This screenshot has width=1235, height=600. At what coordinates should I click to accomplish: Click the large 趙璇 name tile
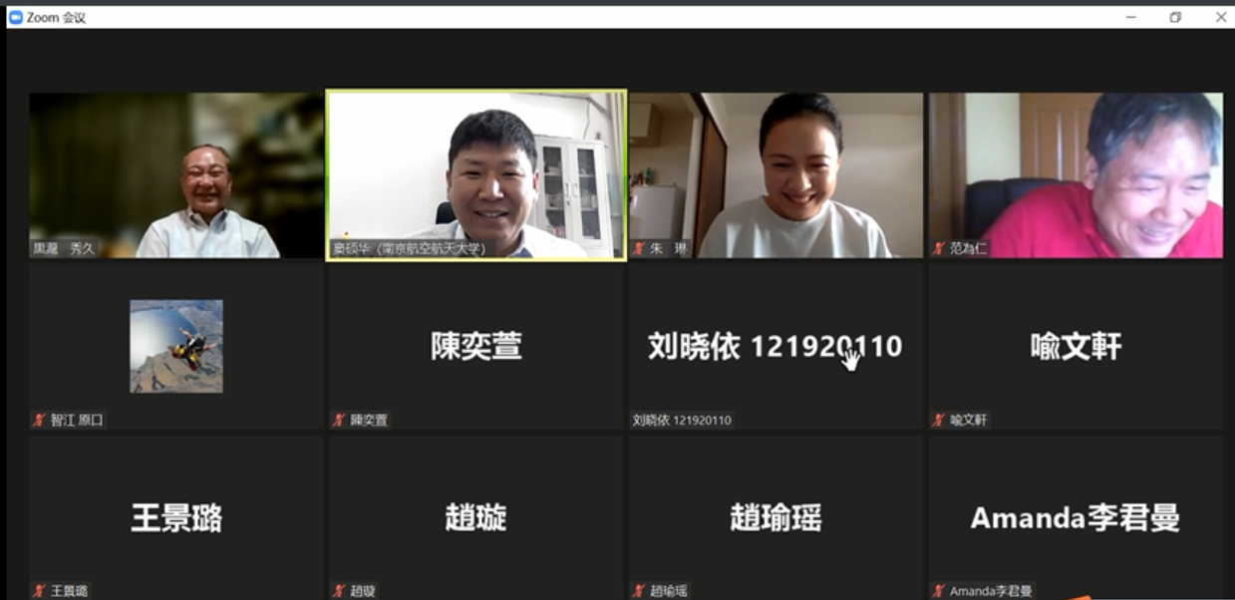(476, 517)
